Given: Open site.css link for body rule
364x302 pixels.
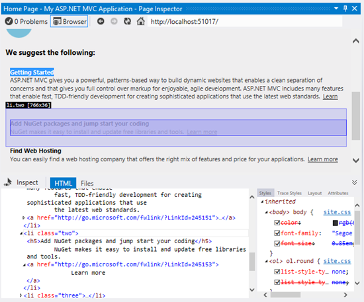Looking at the screenshot, I should pyautogui.click(x=337, y=212).
